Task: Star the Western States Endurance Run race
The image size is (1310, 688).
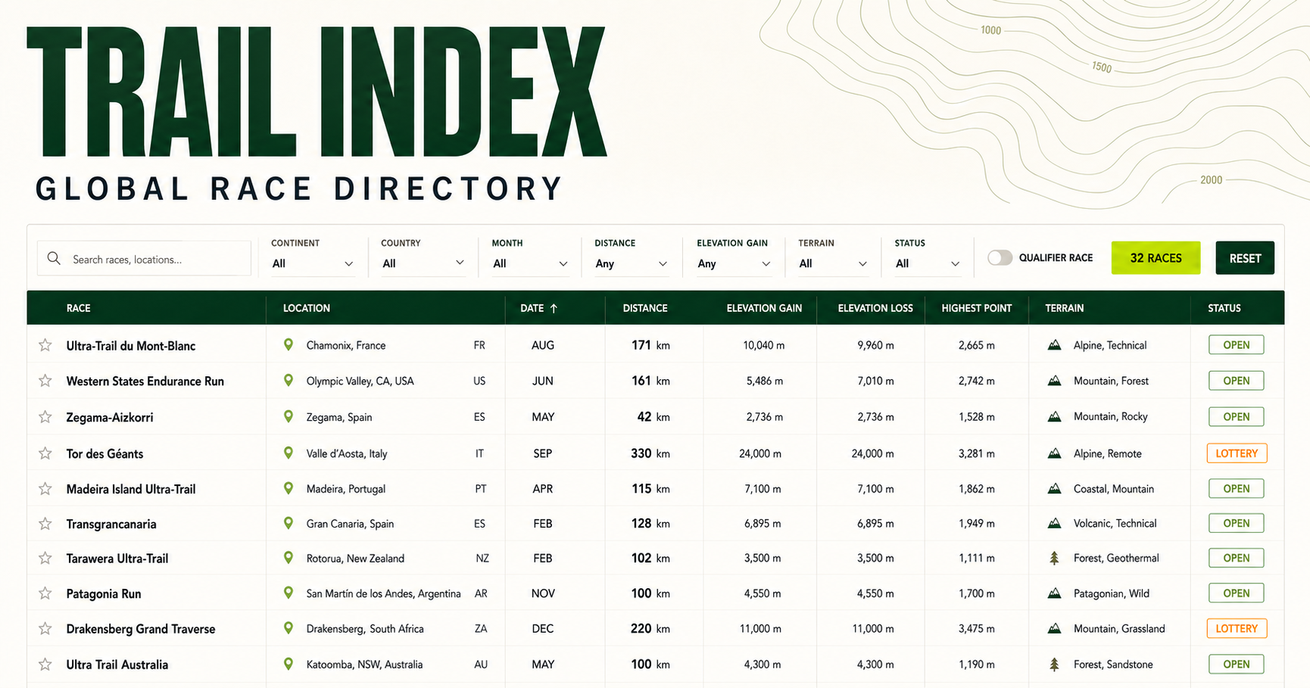Action: tap(45, 381)
